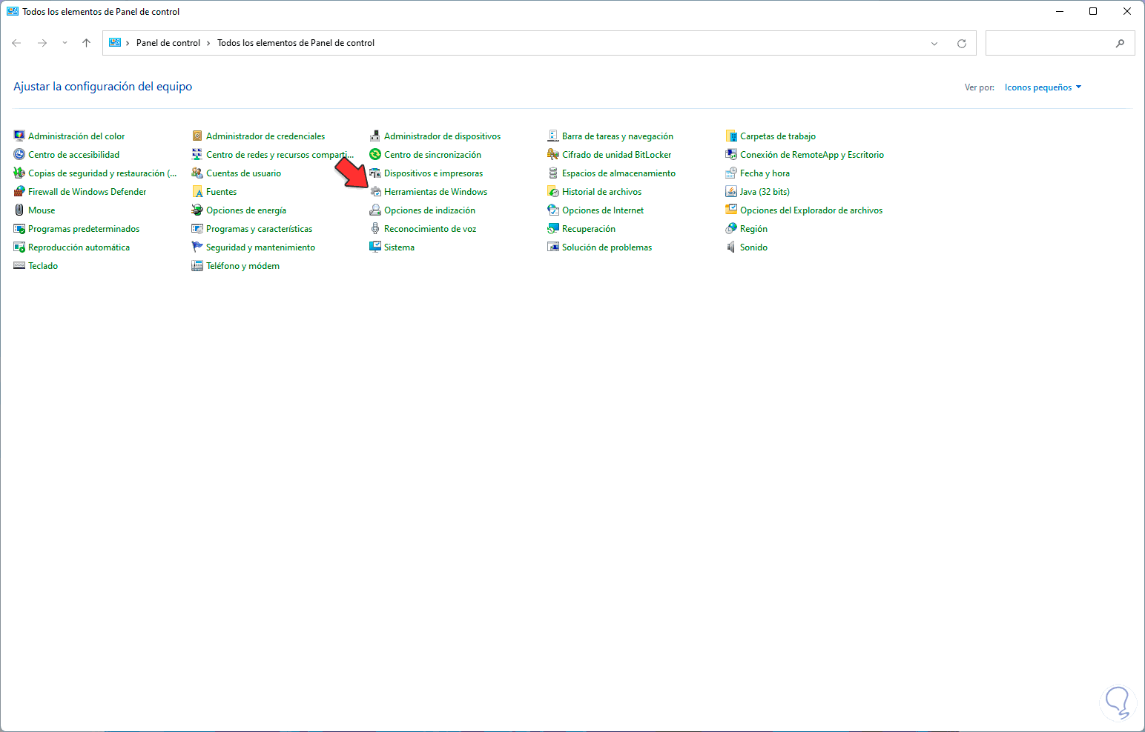Screen dimensions: 1145x732
Task: Click the Java (32 bits) icon
Action: [731, 191]
